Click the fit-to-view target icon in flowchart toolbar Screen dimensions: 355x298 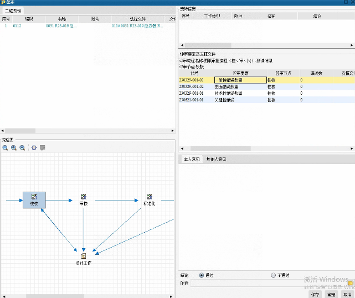pyautogui.click(x=34, y=148)
